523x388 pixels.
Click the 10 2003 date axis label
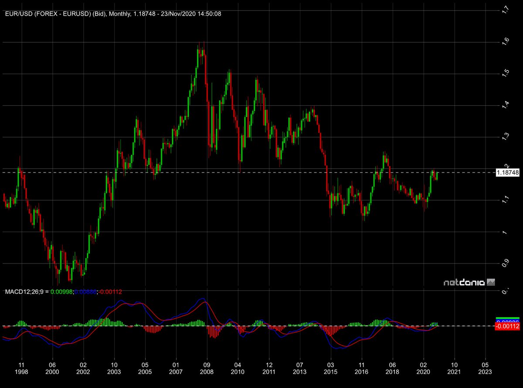pyautogui.click(x=114, y=368)
